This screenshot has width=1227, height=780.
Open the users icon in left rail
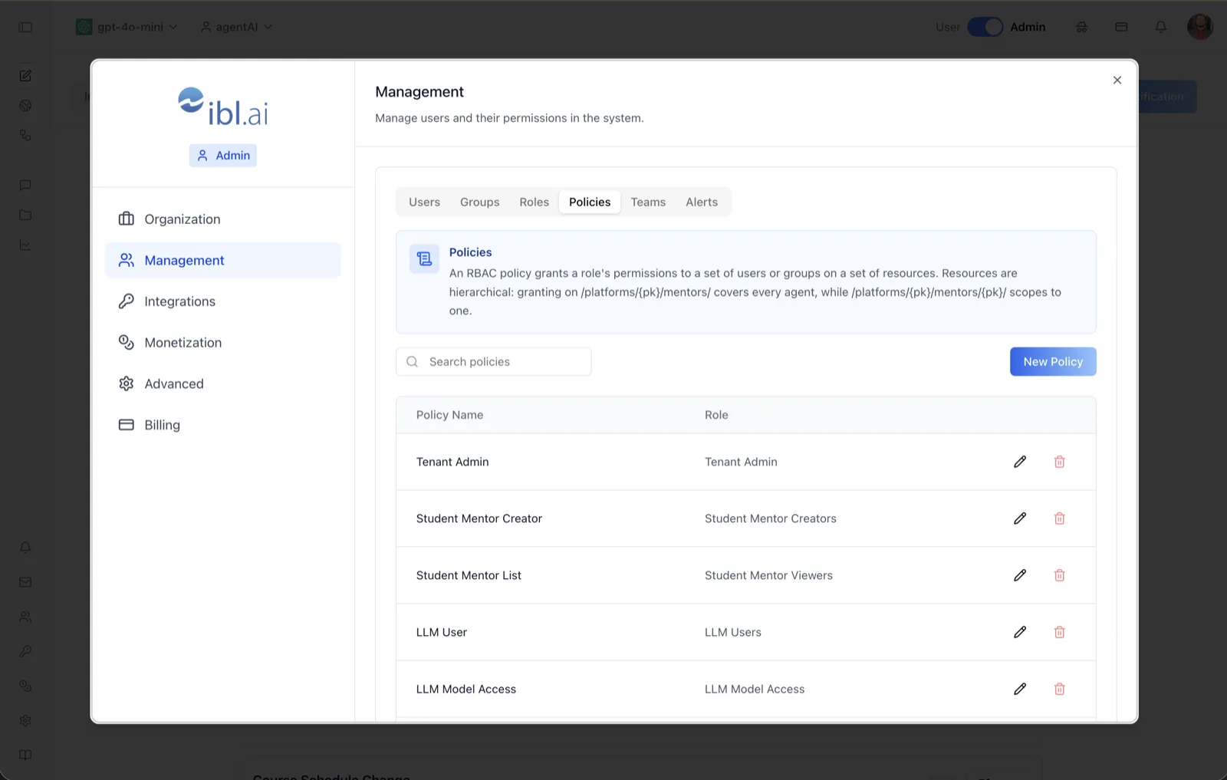click(25, 617)
